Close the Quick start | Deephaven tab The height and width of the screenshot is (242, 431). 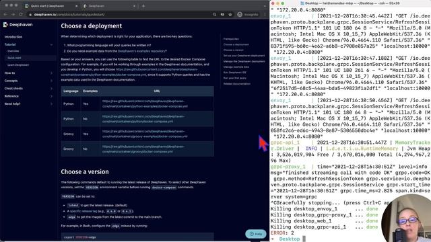click(76, 6)
